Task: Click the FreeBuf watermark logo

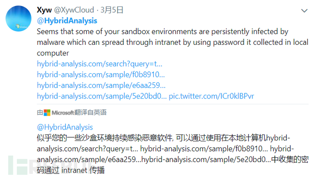Action: 51,165
